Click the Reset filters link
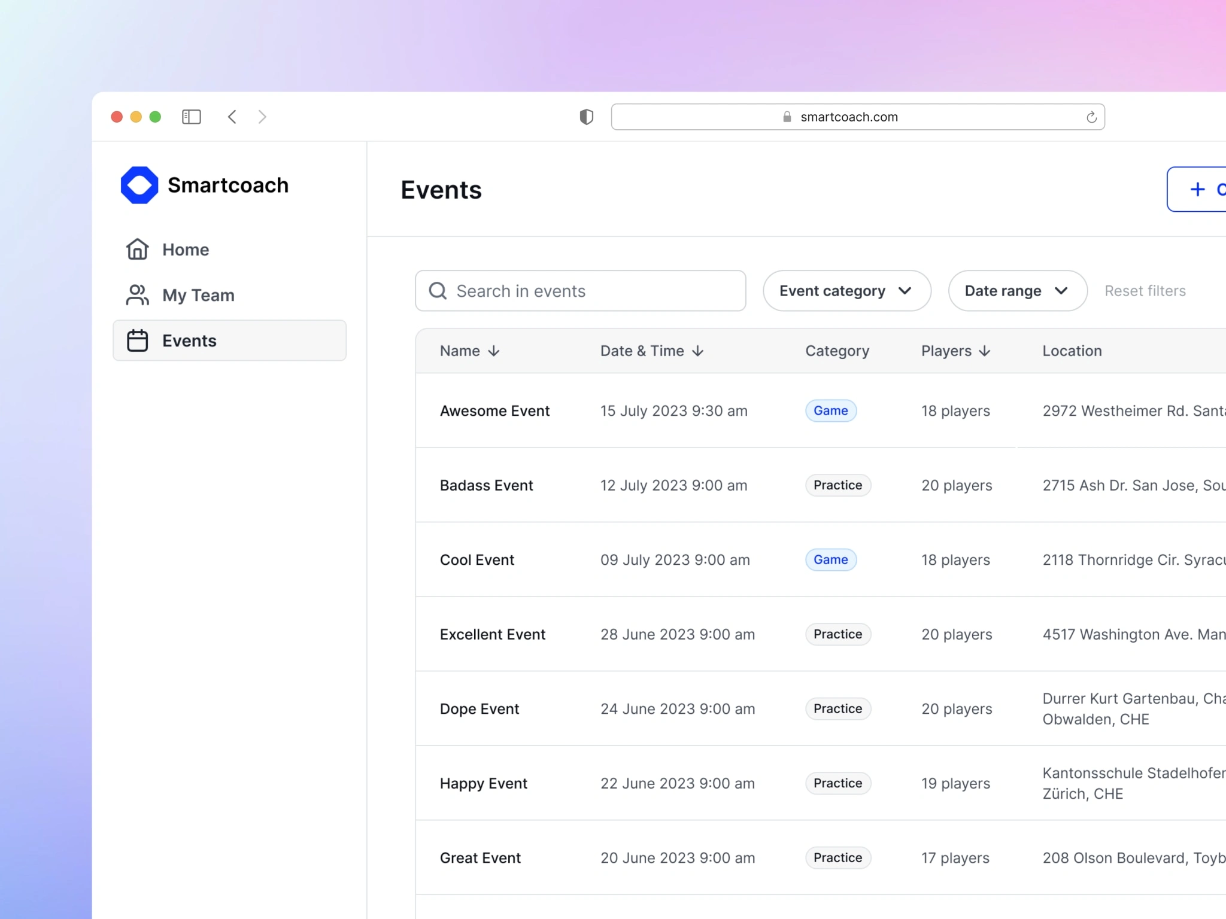 (x=1145, y=291)
